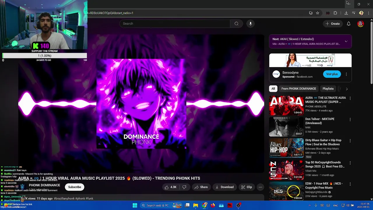This screenshot has width=373, height=210.
Task: Open options for EDM 1 Hour MIX video
Action: (x=350, y=184)
